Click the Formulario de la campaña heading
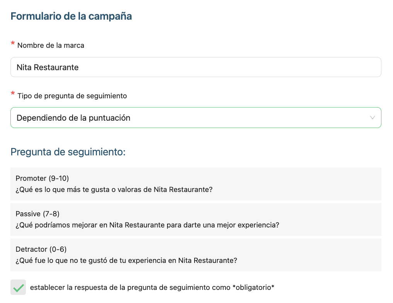393x303 pixels. [71, 17]
